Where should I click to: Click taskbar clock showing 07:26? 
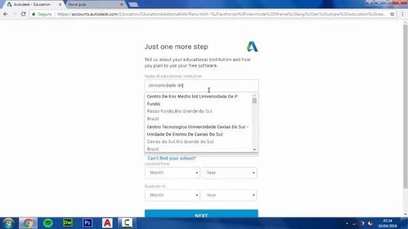click(388, 223)
